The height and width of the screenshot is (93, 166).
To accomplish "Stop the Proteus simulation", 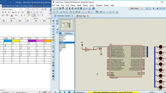I will coord(69,92).
